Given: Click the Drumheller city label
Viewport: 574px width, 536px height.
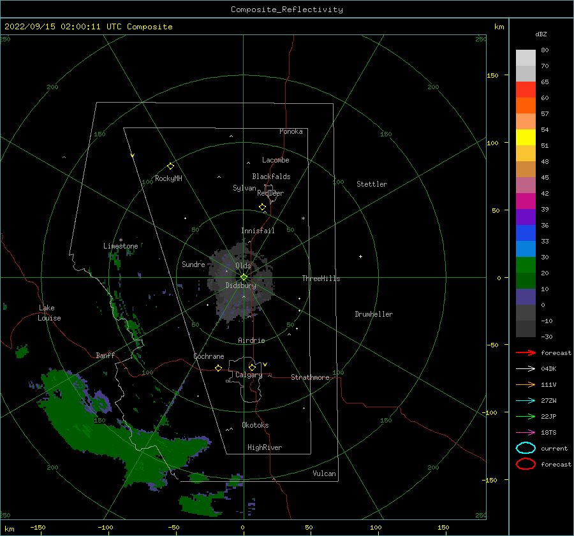Looking at the screenshot, I should (374, 314).
